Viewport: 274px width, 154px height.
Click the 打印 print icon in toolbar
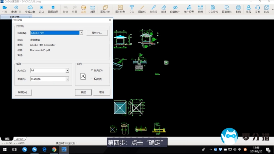click(x=238, y=9)
